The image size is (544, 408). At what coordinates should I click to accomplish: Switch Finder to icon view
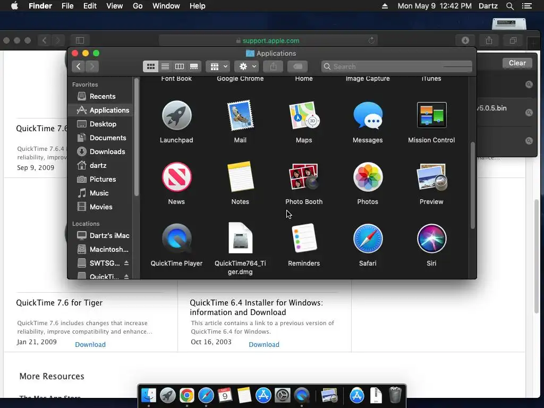150,66
